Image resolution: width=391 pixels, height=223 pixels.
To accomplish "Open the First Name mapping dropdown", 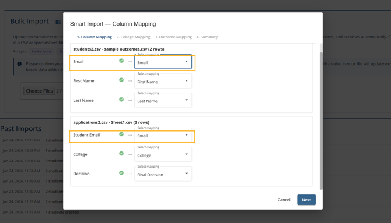I will tap(163, 81).
